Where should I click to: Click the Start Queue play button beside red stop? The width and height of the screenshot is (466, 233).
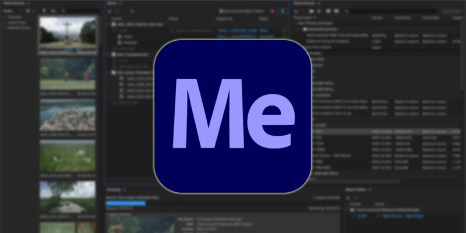[x=283, y=11]
